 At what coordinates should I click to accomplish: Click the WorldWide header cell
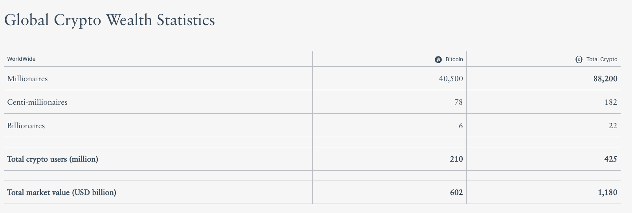tap(21, 59)
